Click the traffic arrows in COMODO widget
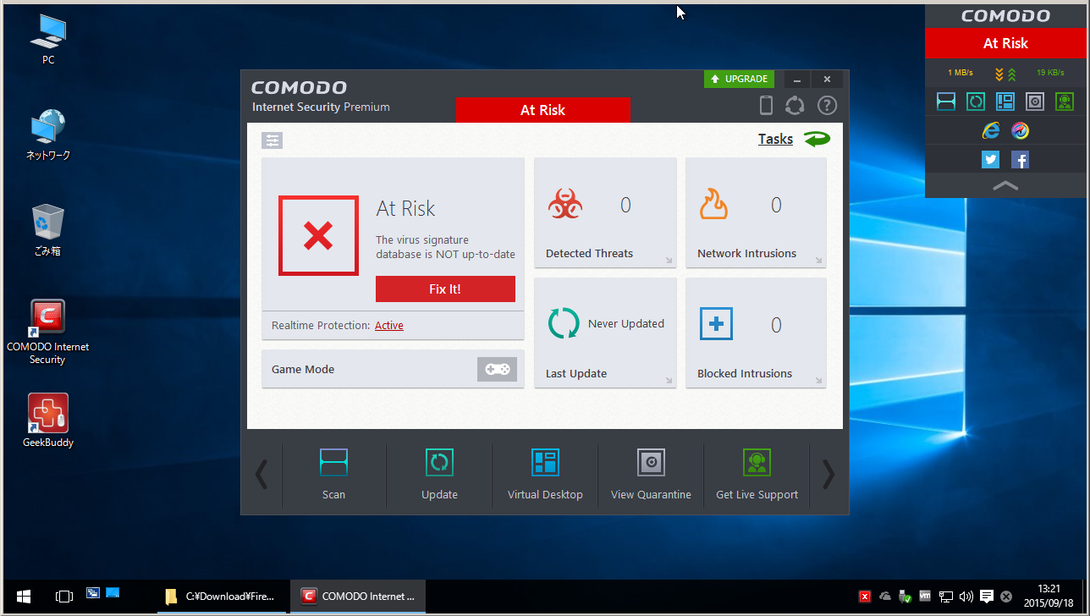The image size is (1090, 616). coord(1005,74)
